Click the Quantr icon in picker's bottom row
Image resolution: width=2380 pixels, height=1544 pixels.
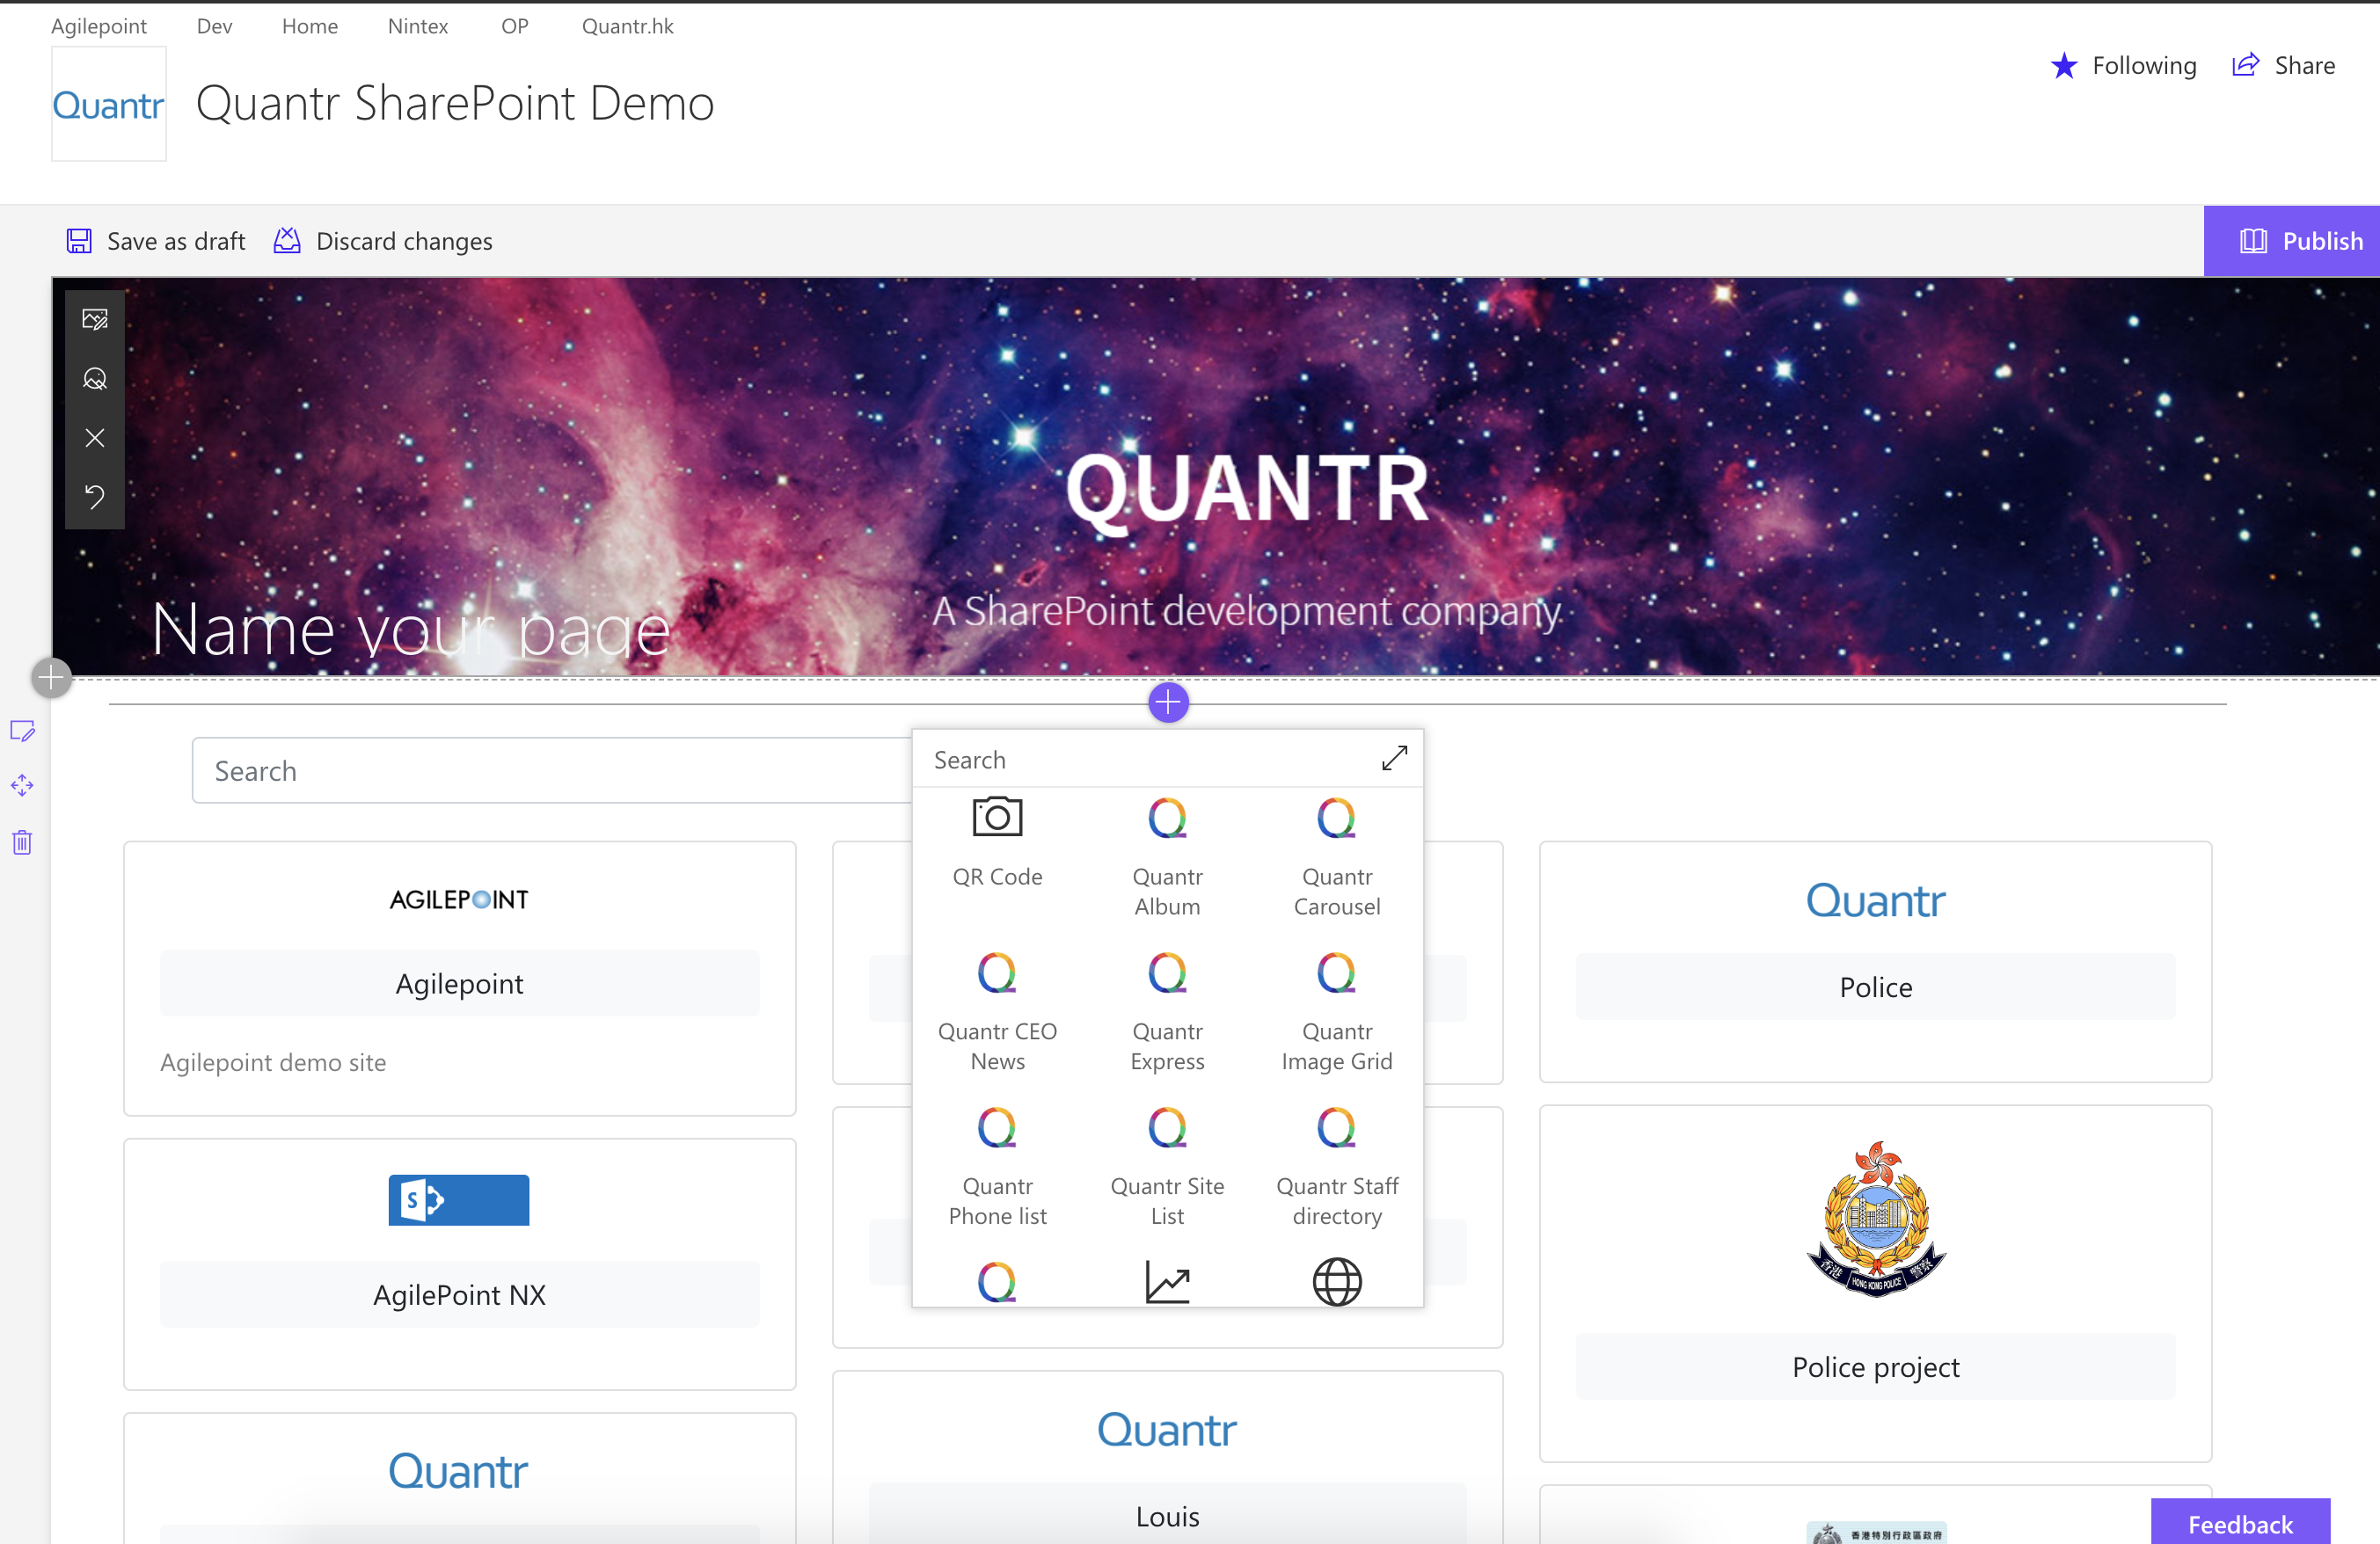click(997, 1281)
